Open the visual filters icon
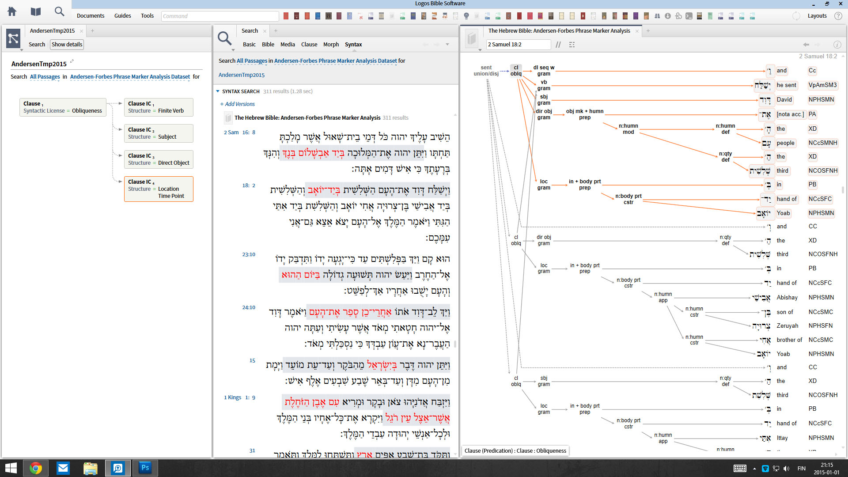848x477 pixels. [572, 45]
